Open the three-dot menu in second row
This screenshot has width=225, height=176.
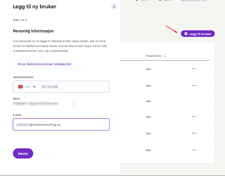click(194, 85)
